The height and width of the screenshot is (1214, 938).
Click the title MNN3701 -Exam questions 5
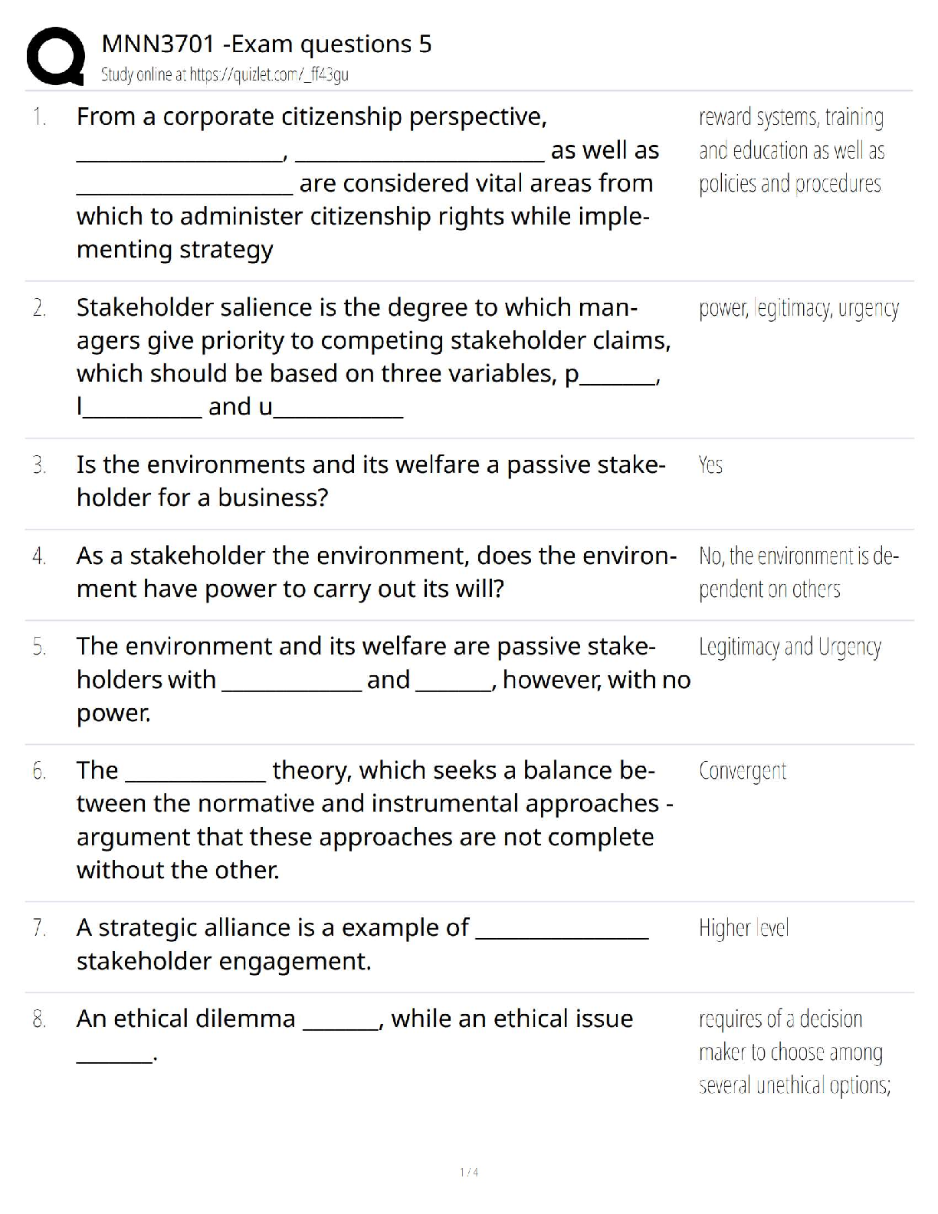pyautogui.click(x=267, y=44)
